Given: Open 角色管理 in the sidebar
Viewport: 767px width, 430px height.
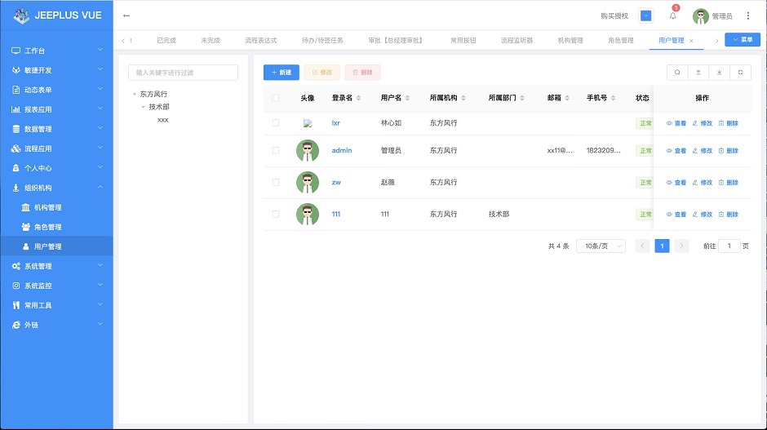Looking at the screenshot, I should pos(47,227).
